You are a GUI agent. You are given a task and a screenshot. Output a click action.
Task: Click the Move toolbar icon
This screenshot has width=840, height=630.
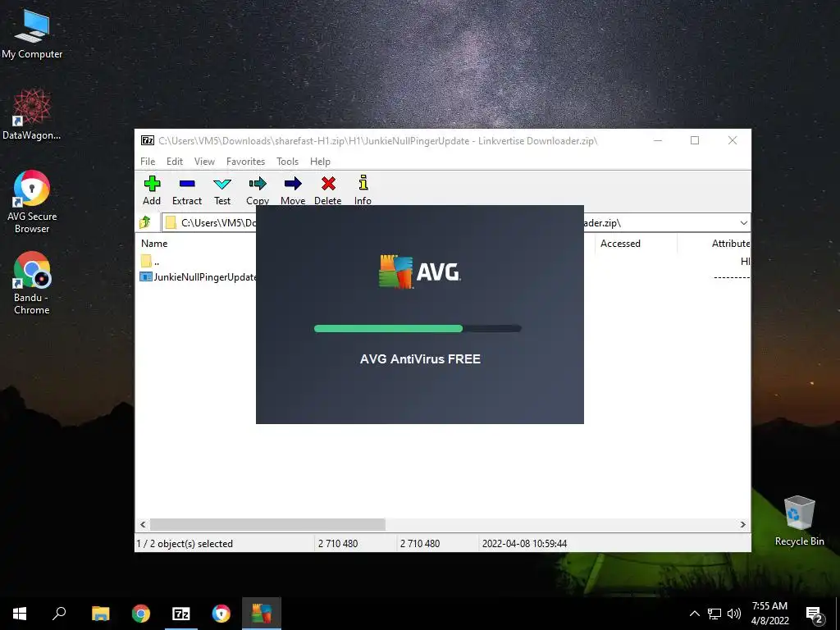tap(293, 190)
